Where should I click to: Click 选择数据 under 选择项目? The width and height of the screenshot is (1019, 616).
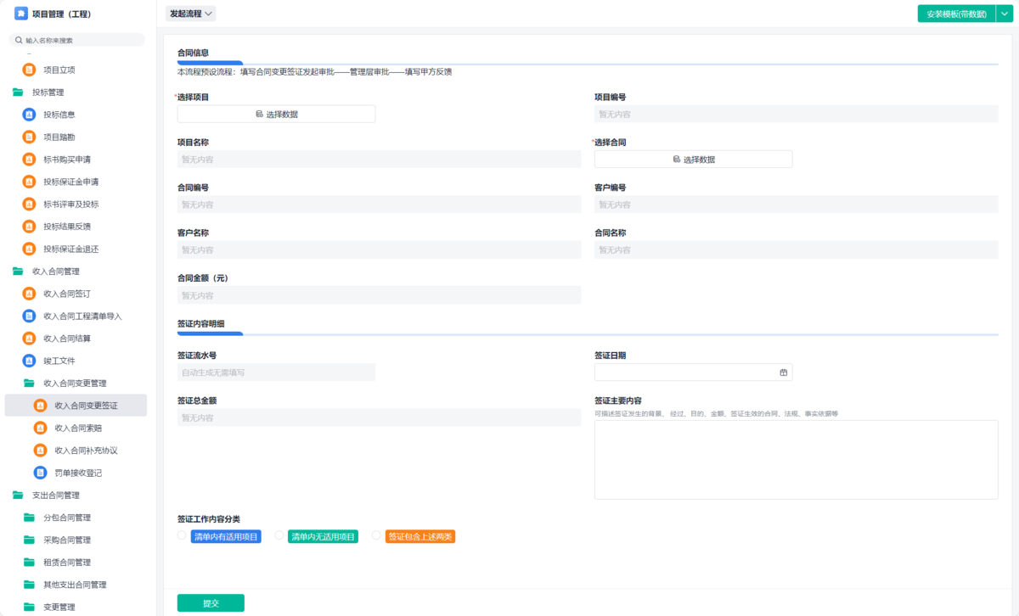pyautogui.click(x=276, y=115)
